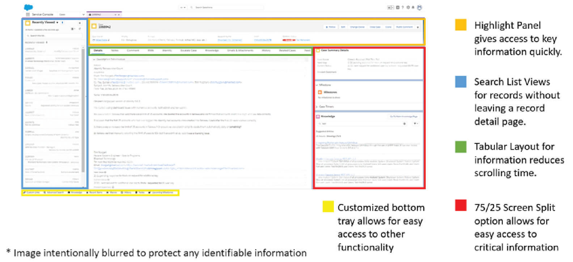Collapse the Description Information section

click(94, 59)
